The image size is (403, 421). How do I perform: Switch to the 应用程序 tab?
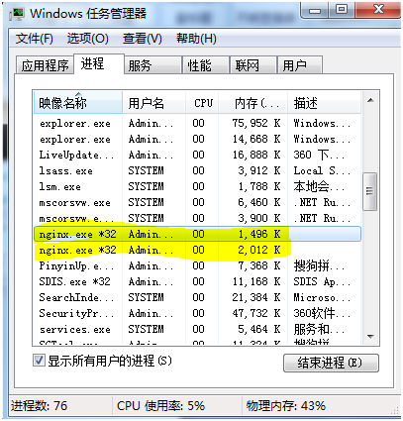[45, 65]
